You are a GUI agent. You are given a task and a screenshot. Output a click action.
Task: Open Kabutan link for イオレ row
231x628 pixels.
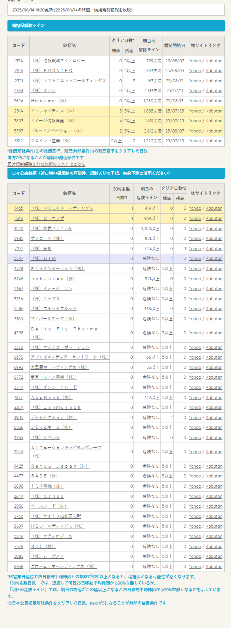point(214,91)
